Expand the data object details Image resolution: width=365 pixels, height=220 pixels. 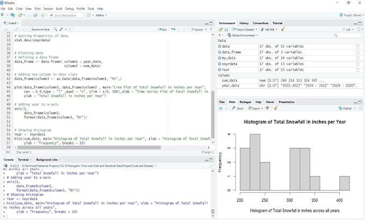pos(220,47)
